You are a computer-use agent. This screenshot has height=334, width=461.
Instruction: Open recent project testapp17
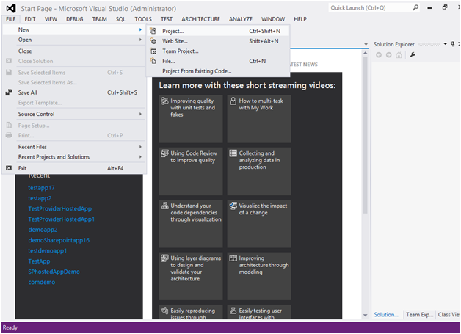click(x=41, y=188)
